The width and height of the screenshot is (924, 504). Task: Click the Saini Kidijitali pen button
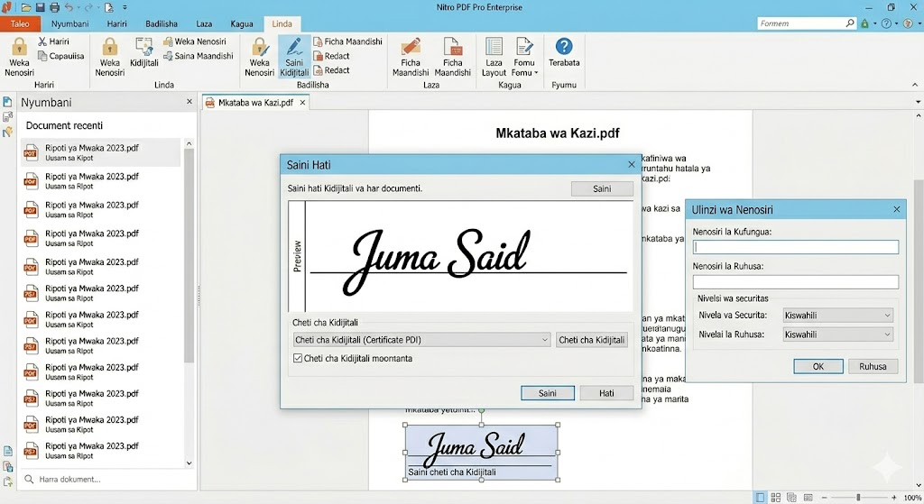(294, 57)
